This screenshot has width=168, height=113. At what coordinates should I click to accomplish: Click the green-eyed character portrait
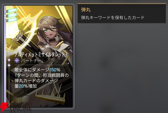[x=50, y=30]
